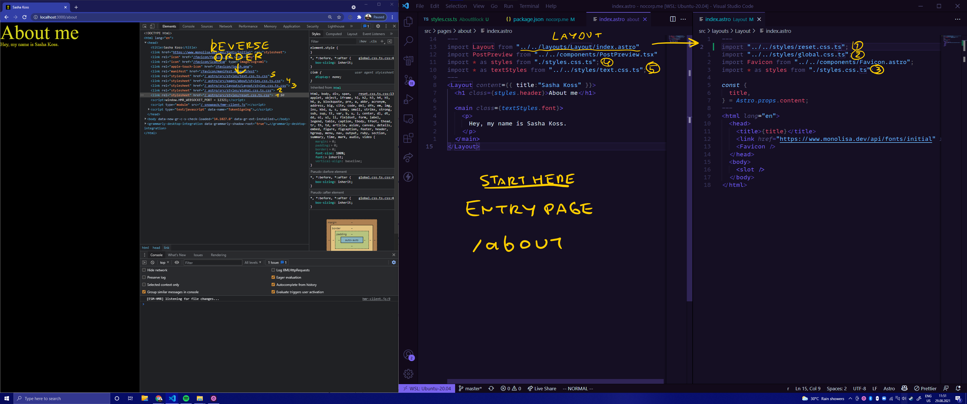This screenshot has width=967, height=404.
Task: Collapse the head element in the DOM tree
Action: (146, 42)
